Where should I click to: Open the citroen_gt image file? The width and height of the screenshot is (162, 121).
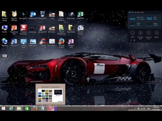[33, 29]
